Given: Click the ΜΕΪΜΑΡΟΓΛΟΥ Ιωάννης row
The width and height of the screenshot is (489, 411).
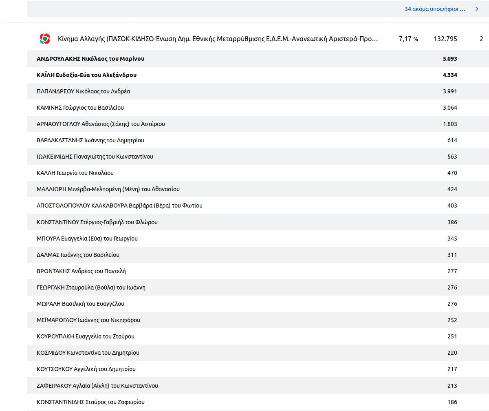Looking at the screenshot, I should 258,320.
